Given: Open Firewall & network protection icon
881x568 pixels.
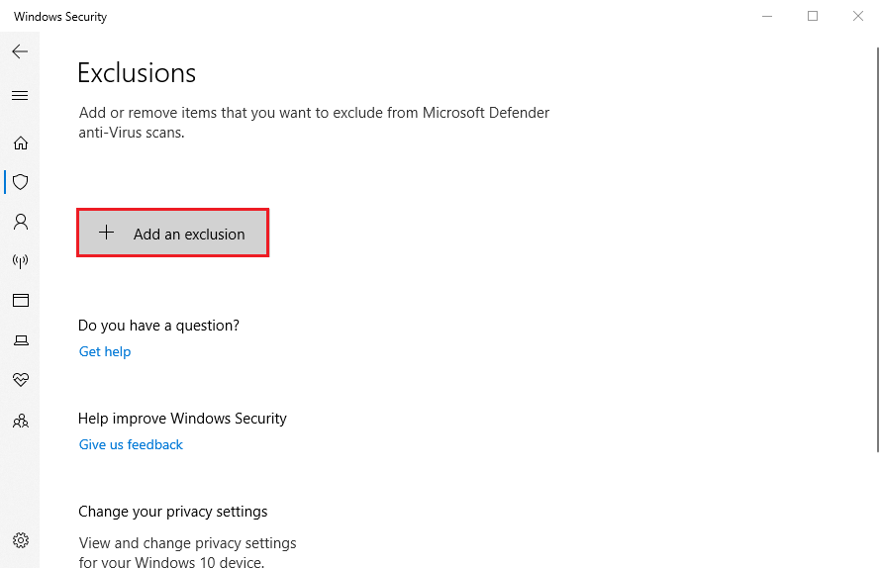Looking at the screenshot, I should click(20, 260).
